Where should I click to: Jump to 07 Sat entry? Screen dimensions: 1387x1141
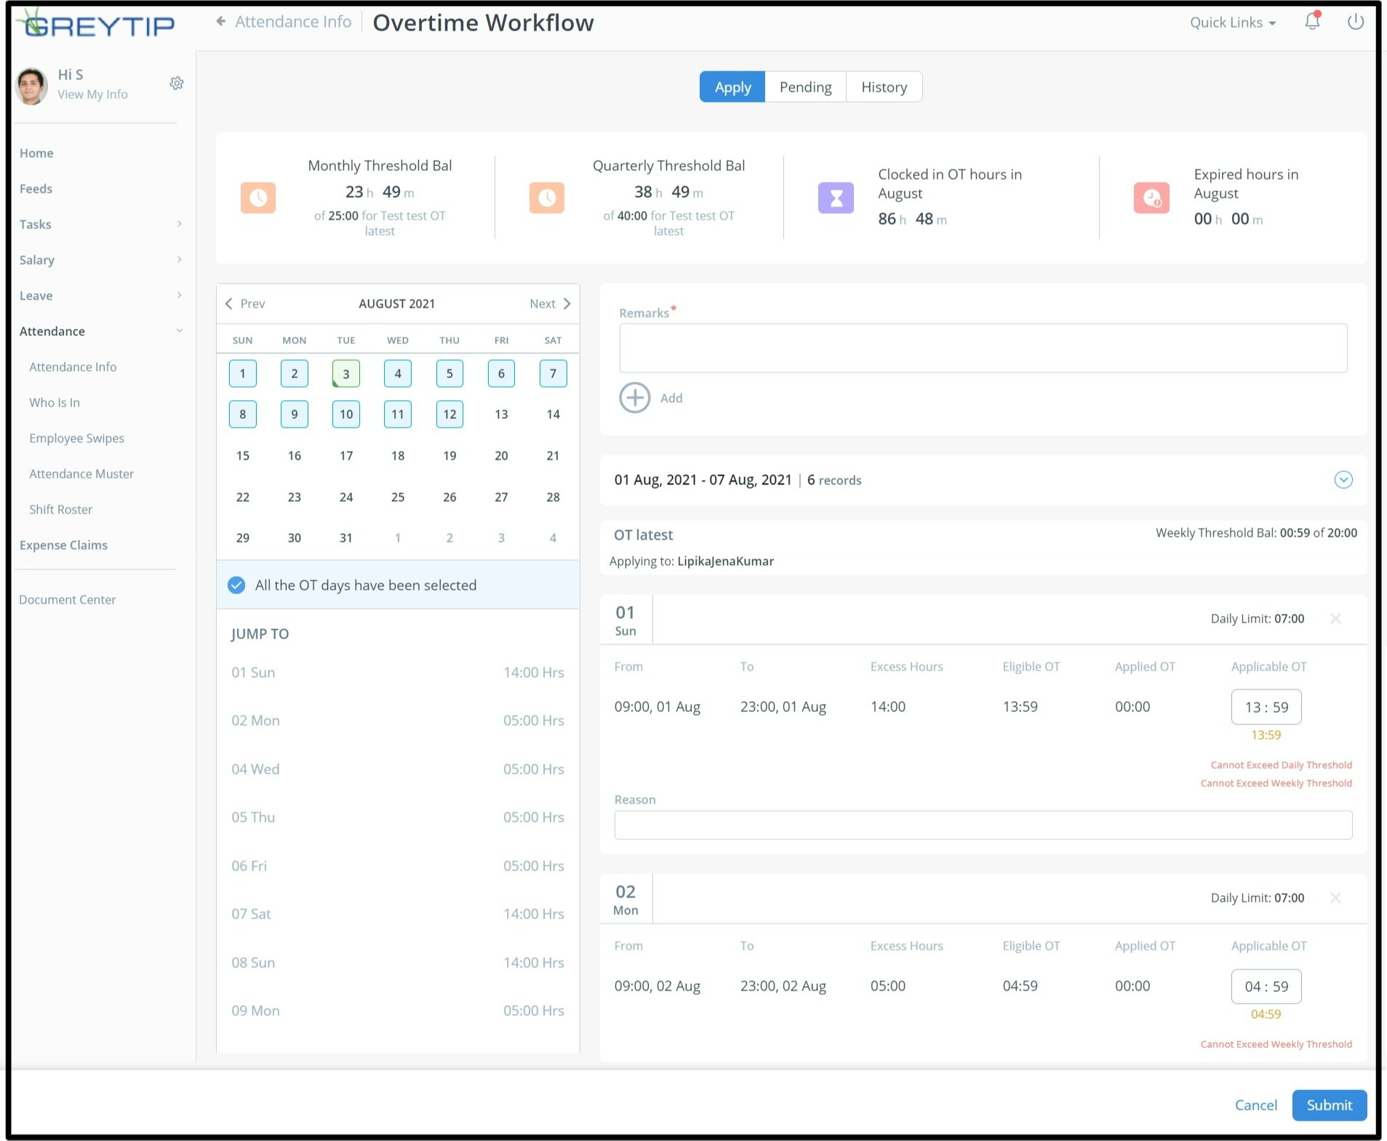397,913
